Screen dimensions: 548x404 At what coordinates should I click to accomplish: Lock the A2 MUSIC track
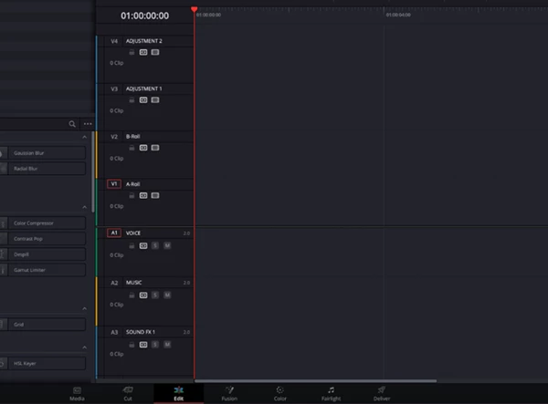(x=132, y=295)
